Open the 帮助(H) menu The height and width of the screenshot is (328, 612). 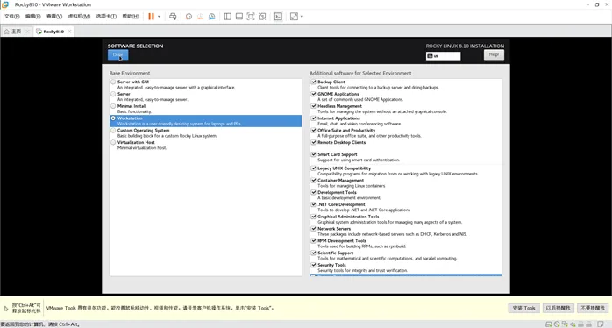click(131, 17)
